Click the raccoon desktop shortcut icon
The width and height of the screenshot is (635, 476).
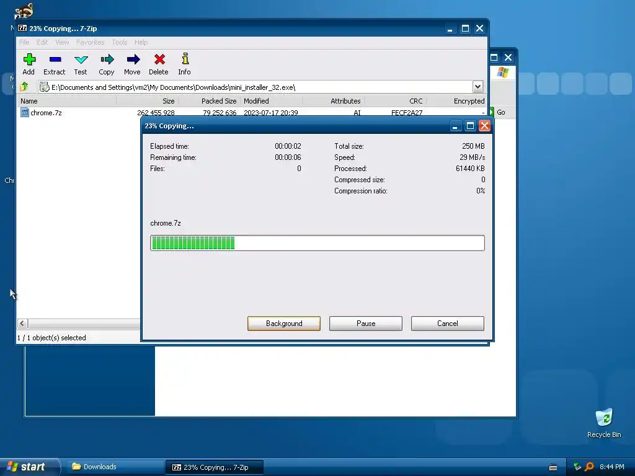click(x=24, y=11)
